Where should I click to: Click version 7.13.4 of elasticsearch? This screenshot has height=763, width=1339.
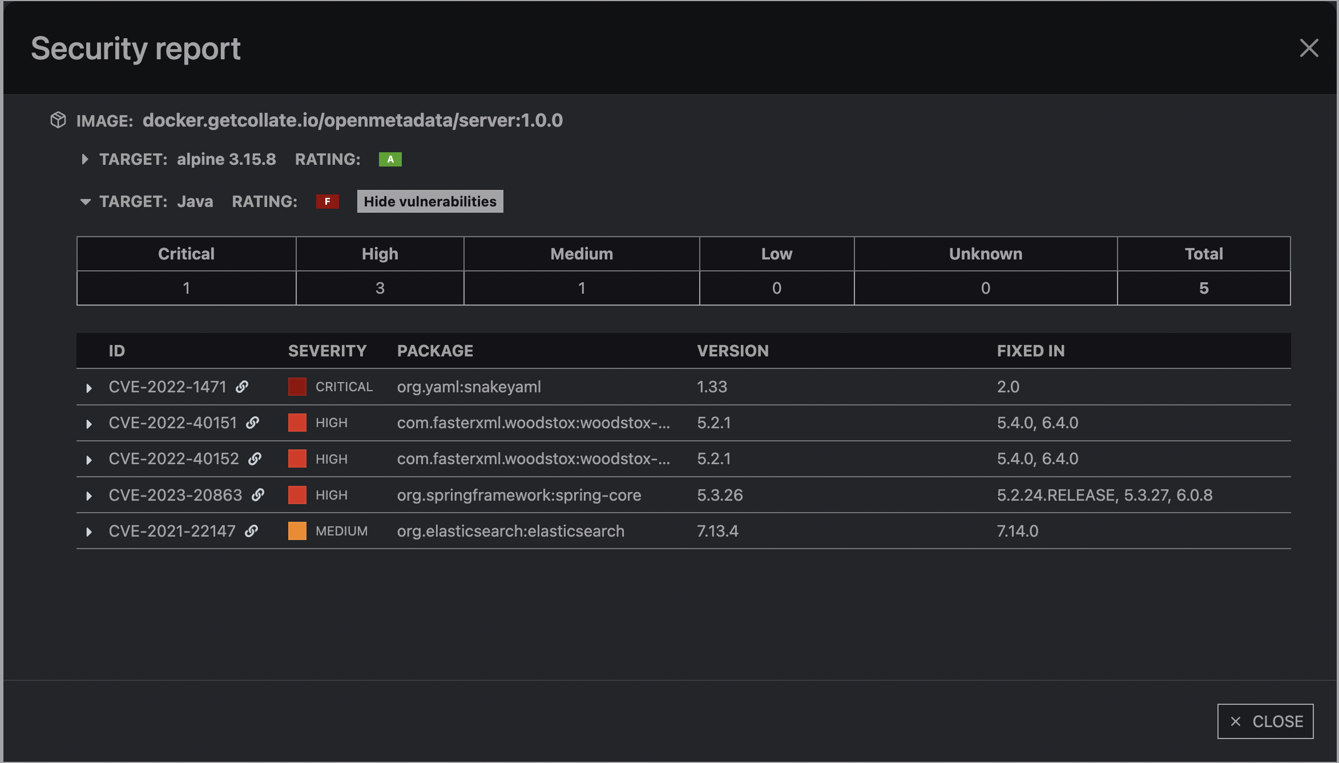tap(717, 531)
